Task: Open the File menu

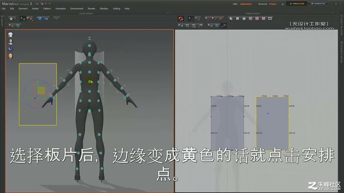Action: (3, 9)
